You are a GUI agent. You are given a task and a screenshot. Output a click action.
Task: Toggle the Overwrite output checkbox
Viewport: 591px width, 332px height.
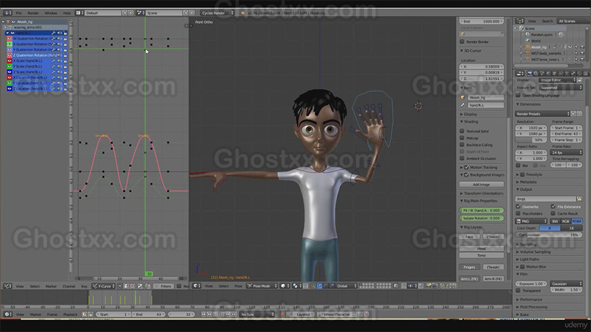coord(518,207)
